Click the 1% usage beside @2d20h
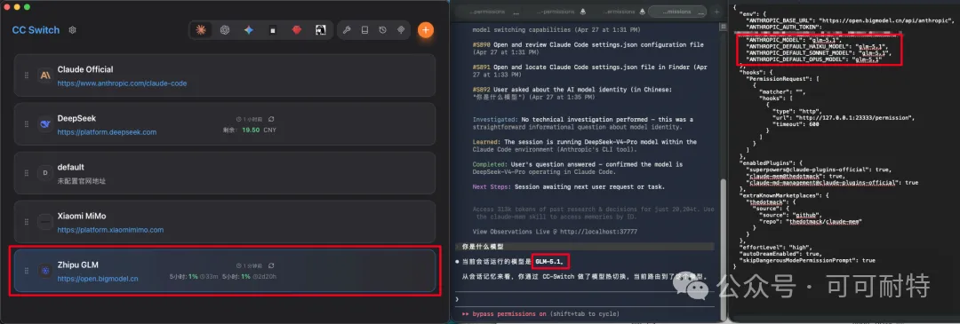 [245, 276]
